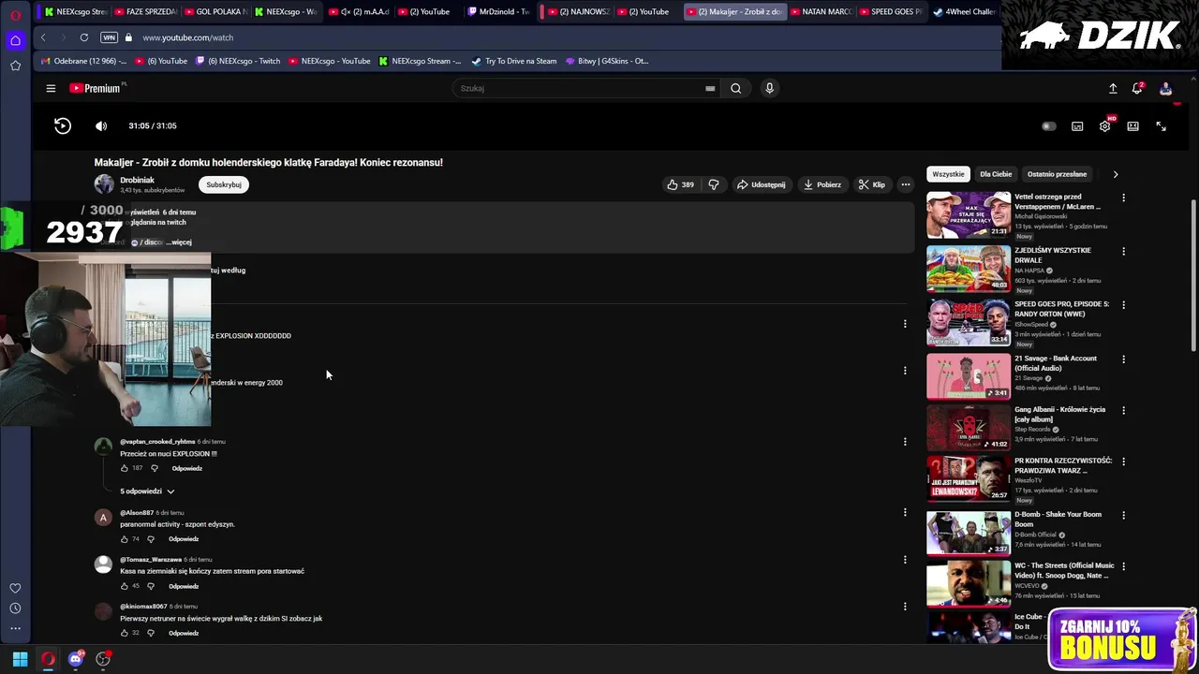Screen dimensions: 1199x674
Task: Select the Ostatnio przesłane filter chip
Action: tap(1057, 174)
